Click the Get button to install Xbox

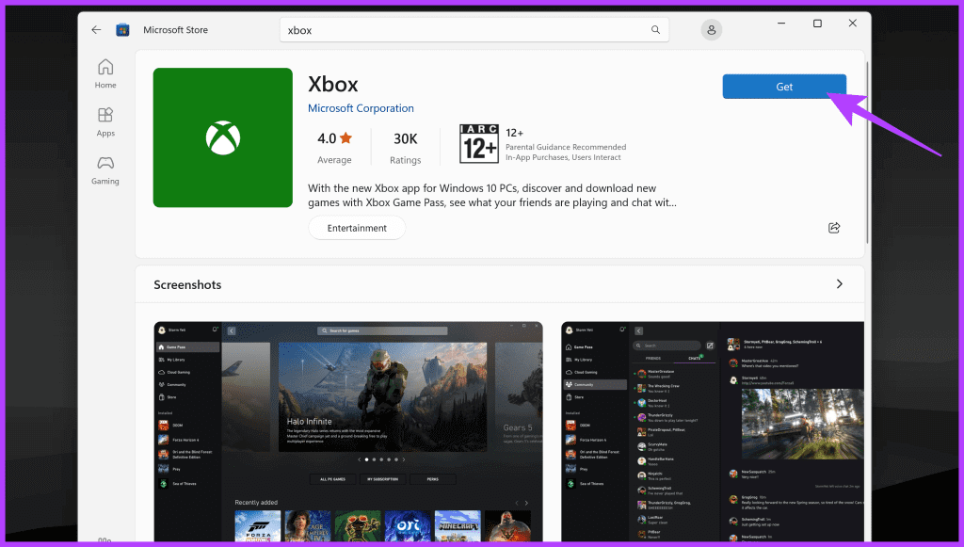click(784, 87)
